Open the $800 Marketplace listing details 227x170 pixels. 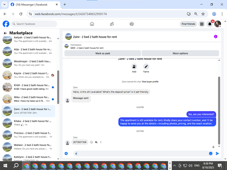pyautogui.click(x=87, y=48)
